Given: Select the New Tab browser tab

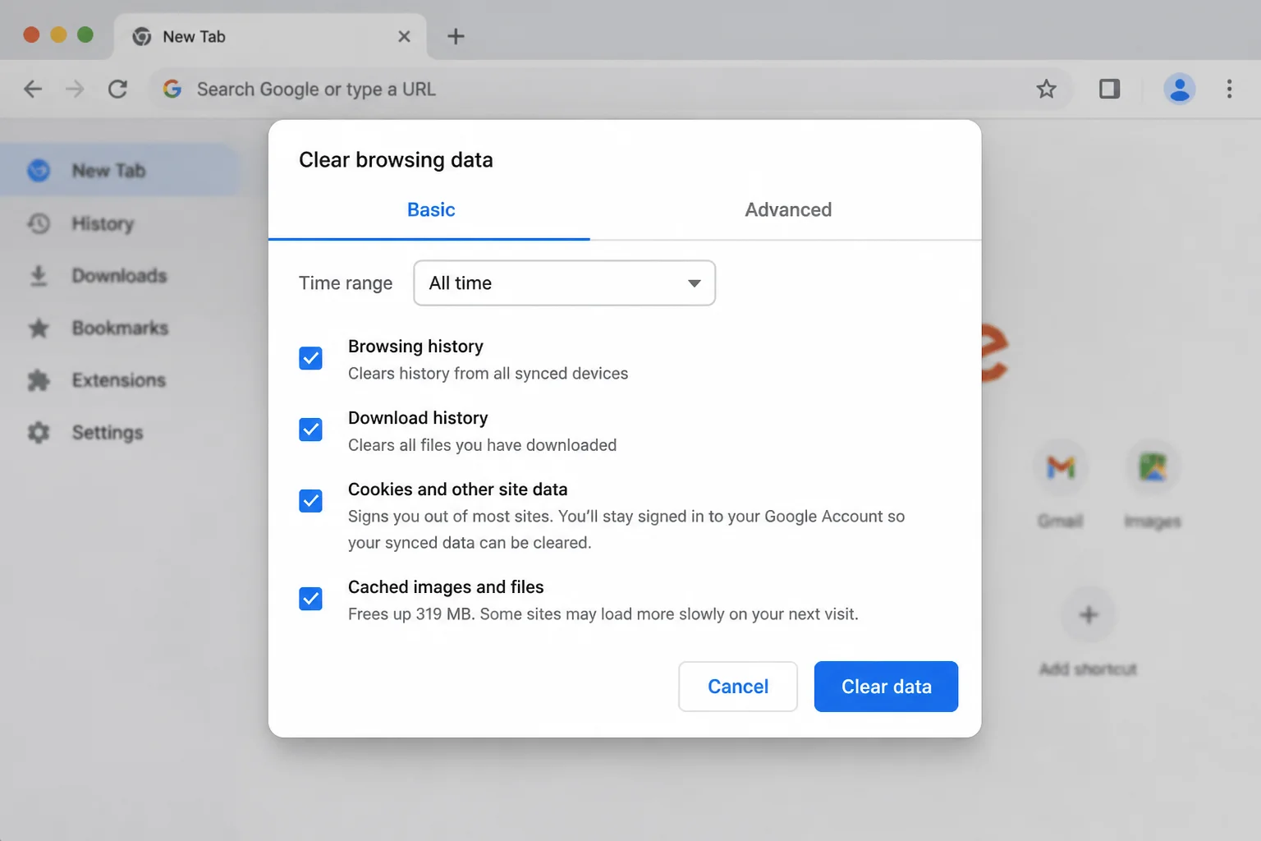Looking at the screenshot, I should (x=269, y=36).
